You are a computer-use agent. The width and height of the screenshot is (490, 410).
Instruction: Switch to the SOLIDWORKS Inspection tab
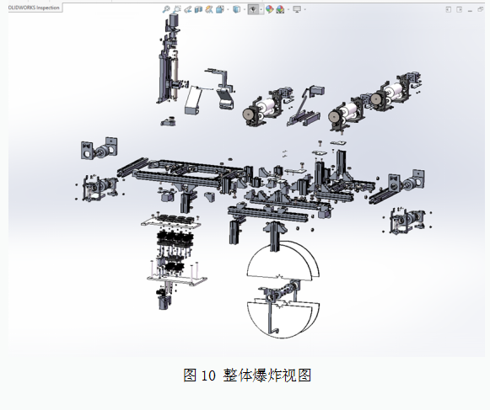pyautogui.click(x=34, y=8)
